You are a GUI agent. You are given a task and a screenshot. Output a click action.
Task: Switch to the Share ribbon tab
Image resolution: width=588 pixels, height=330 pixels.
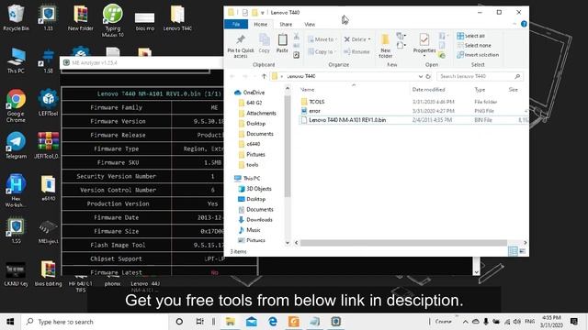[x=286, y=25]
